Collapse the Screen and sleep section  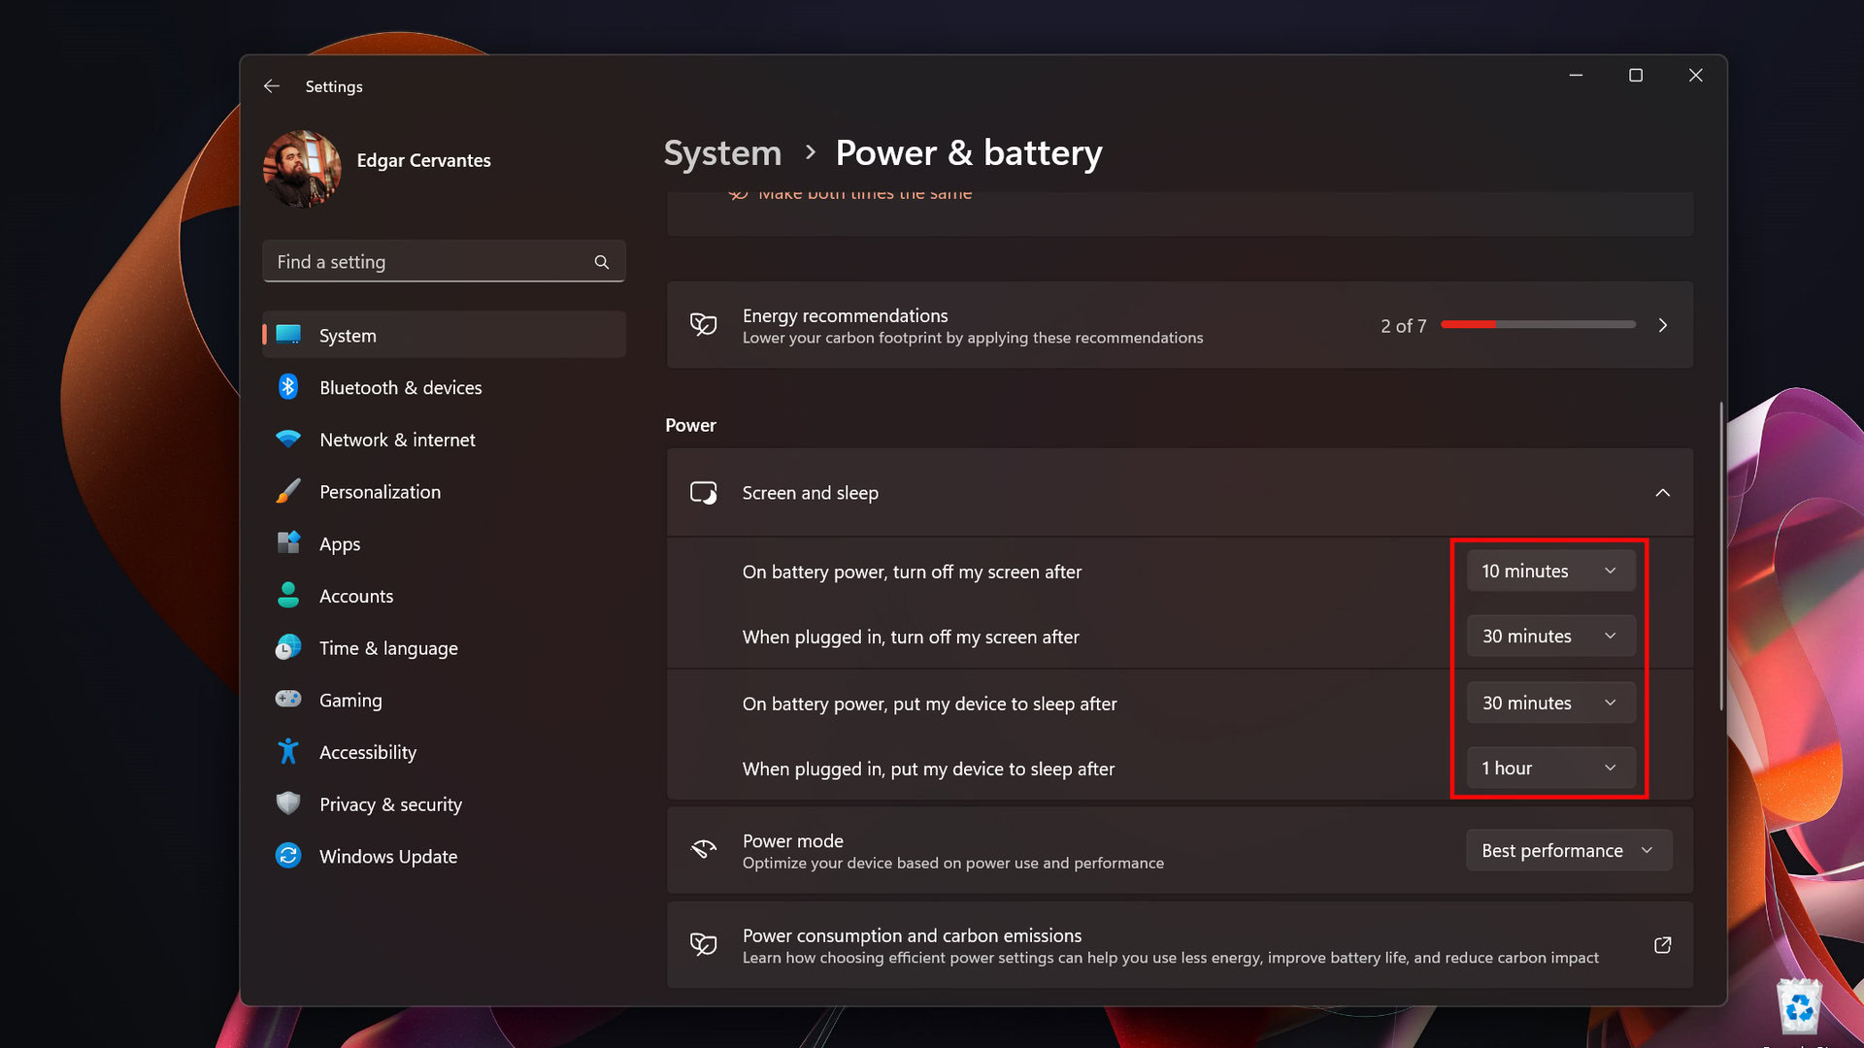click(x=1662, y=493)
